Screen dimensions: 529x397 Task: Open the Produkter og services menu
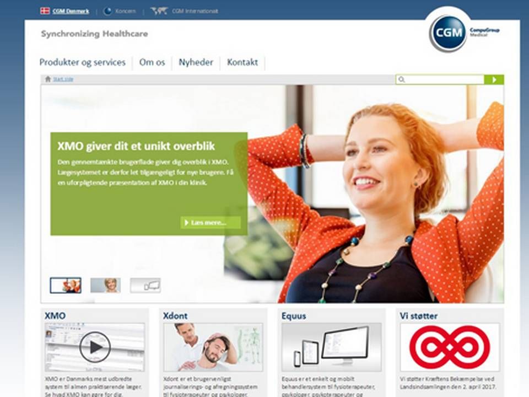82,62
